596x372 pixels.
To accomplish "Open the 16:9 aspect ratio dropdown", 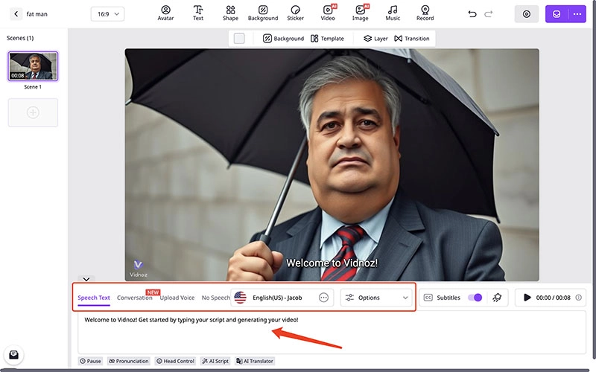I will click(x=107, y=14).
